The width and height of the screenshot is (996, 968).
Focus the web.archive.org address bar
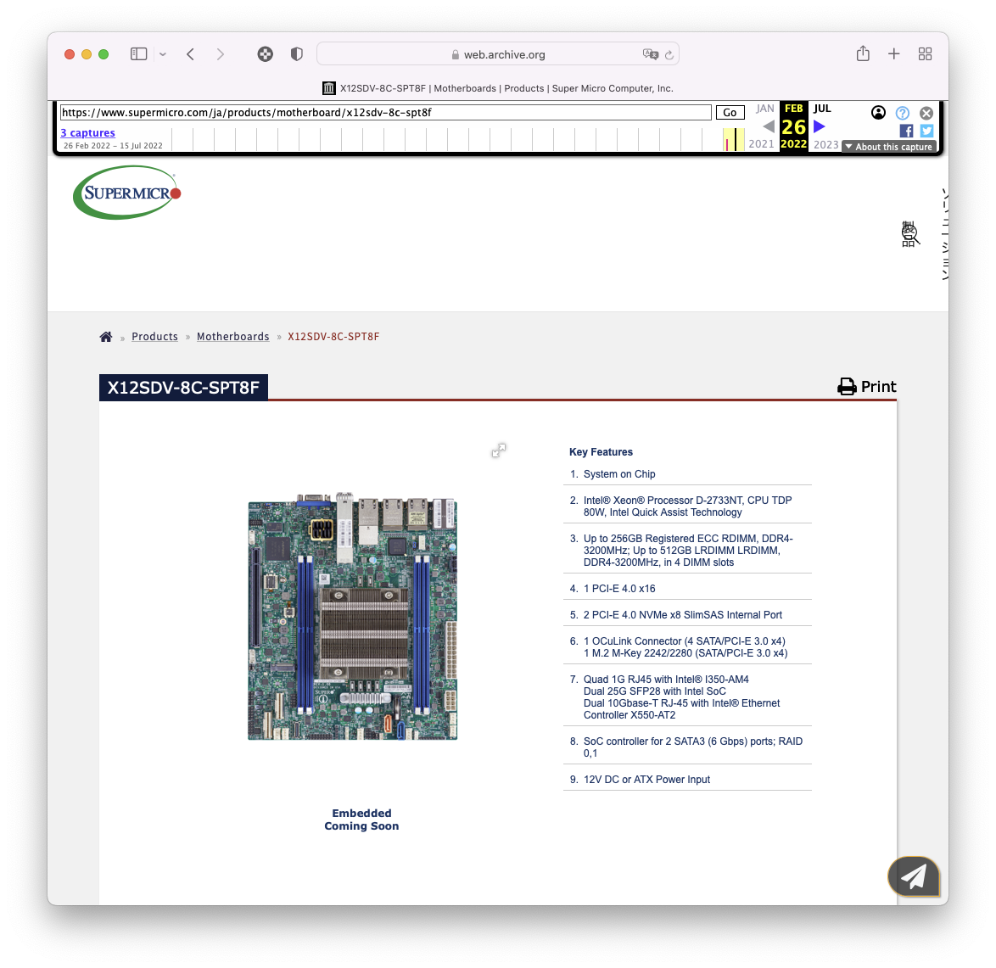(x=498, y=54)
